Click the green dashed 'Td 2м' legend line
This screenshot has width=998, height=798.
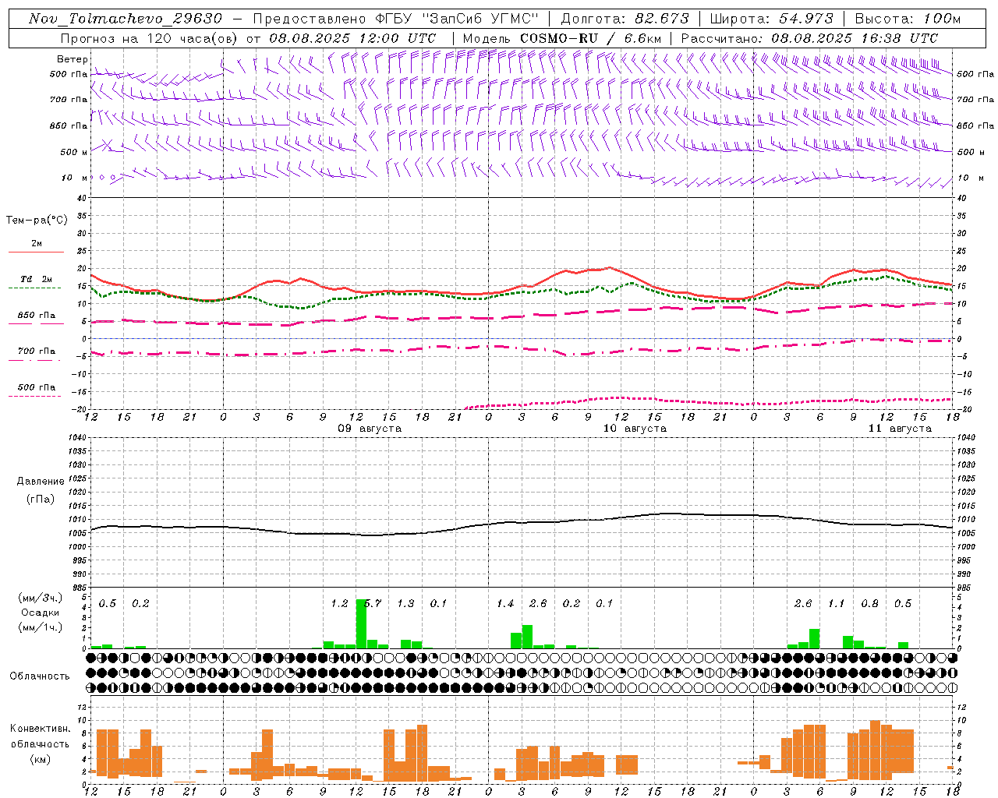click(x=34, y=288)
